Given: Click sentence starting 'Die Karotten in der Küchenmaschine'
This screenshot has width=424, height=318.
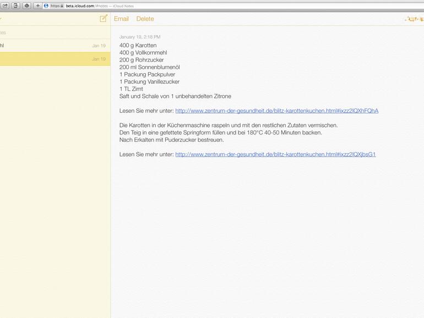Looking at the screenshot, I should click(x=229, y=125).
